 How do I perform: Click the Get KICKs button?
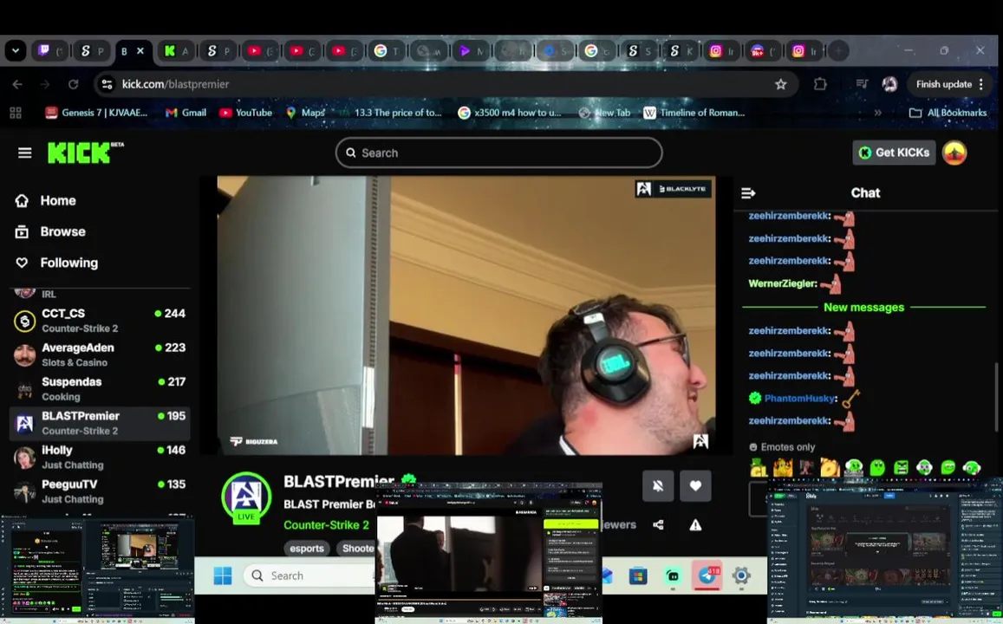895,153
